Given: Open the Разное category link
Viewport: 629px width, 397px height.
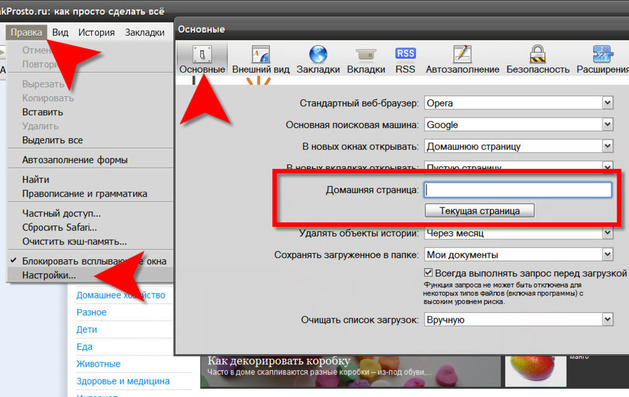Looking at the screenshot, I should click(x=91, y=312).
